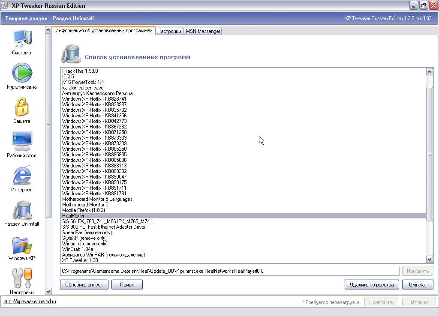The image size is (439, 316).
Task: Click the Изменить button
Action: (x=418, y=271)
